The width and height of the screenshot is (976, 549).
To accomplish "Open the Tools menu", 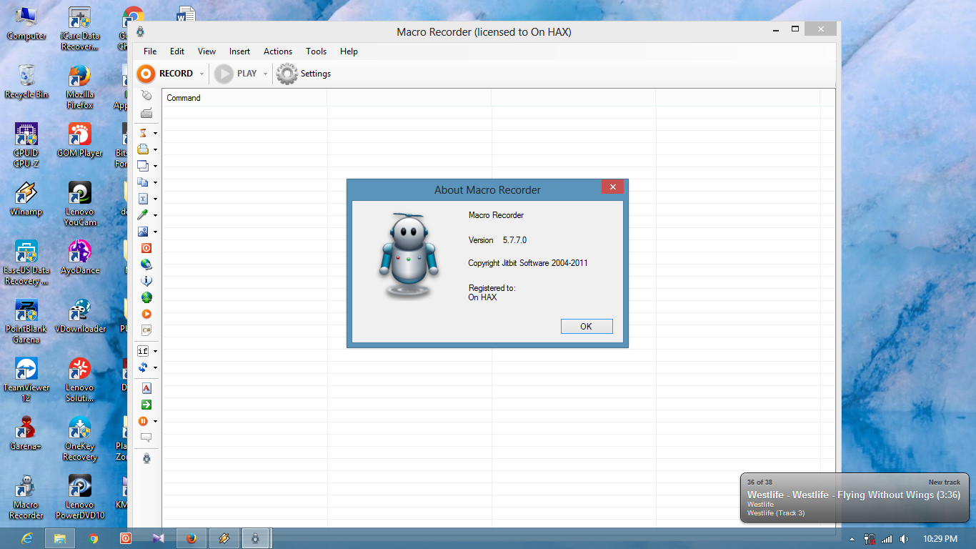I will pos(316,51).
